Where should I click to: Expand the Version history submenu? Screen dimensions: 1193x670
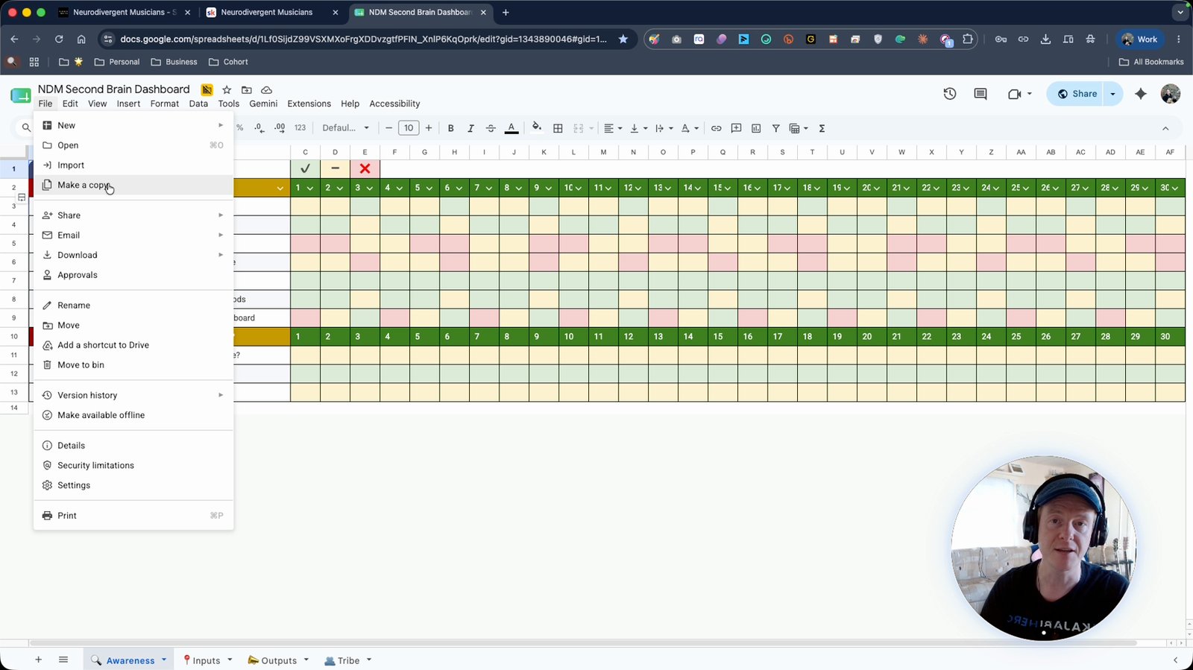[x=133, y=395]
